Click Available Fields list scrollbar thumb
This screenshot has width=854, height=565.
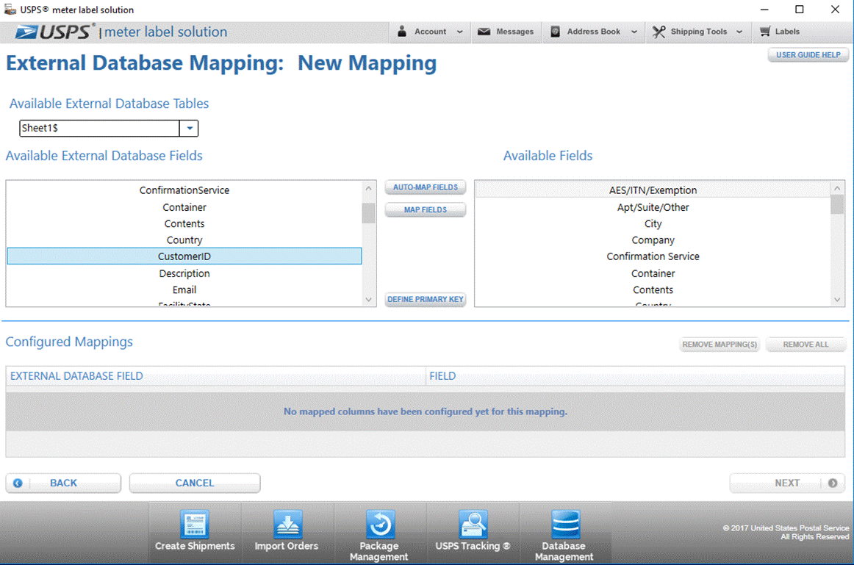[x=837, y=205]
